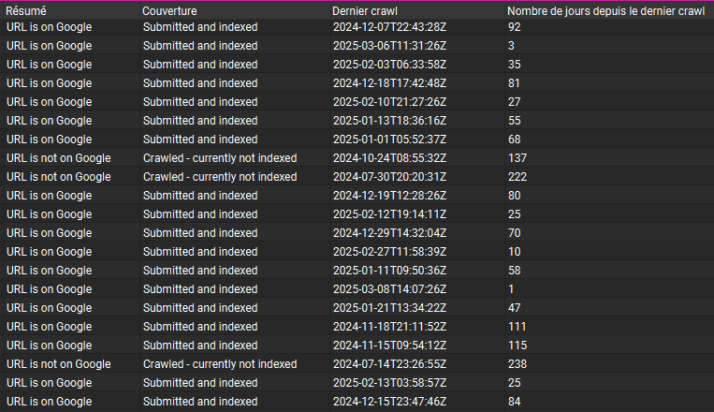Screen dimensions: 714x412
Task: Click the days value 115
Action: point(517,345)
